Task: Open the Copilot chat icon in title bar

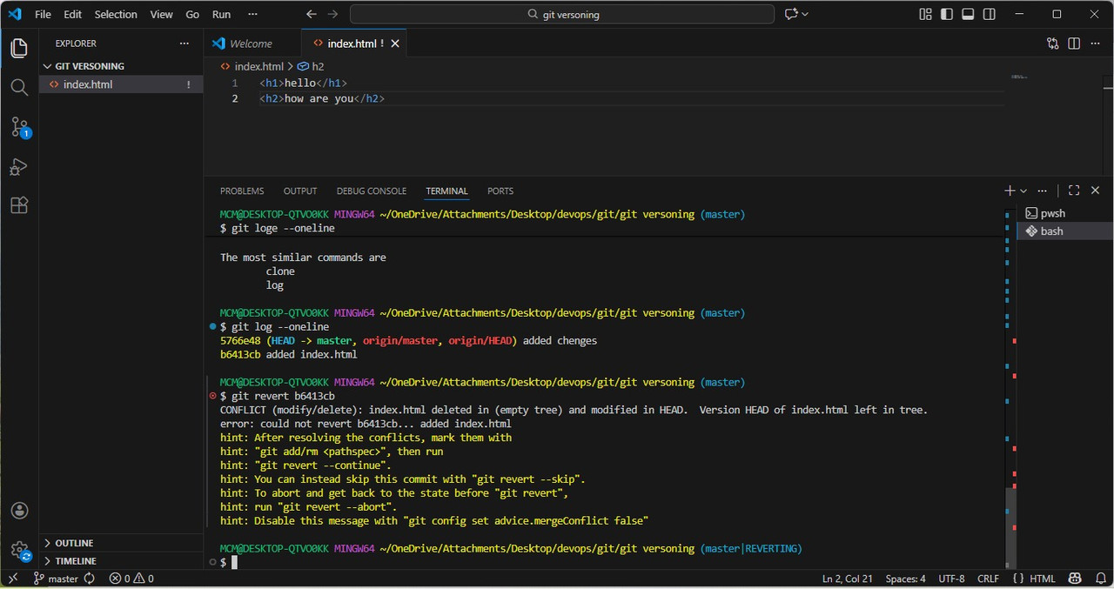Action: click(791, 14)
